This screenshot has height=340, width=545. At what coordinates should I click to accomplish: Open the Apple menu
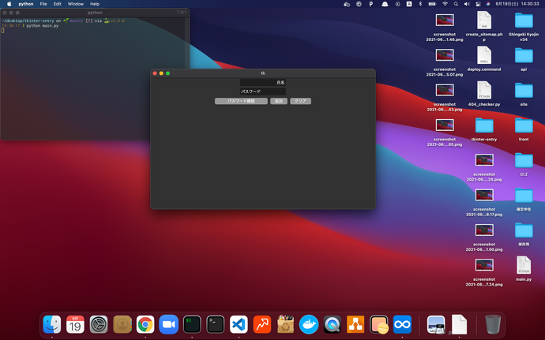[x=9, y=4]
